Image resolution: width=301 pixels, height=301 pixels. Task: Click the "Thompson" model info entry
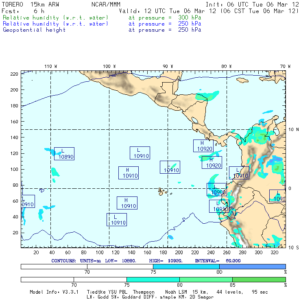(x=144, y=292)
